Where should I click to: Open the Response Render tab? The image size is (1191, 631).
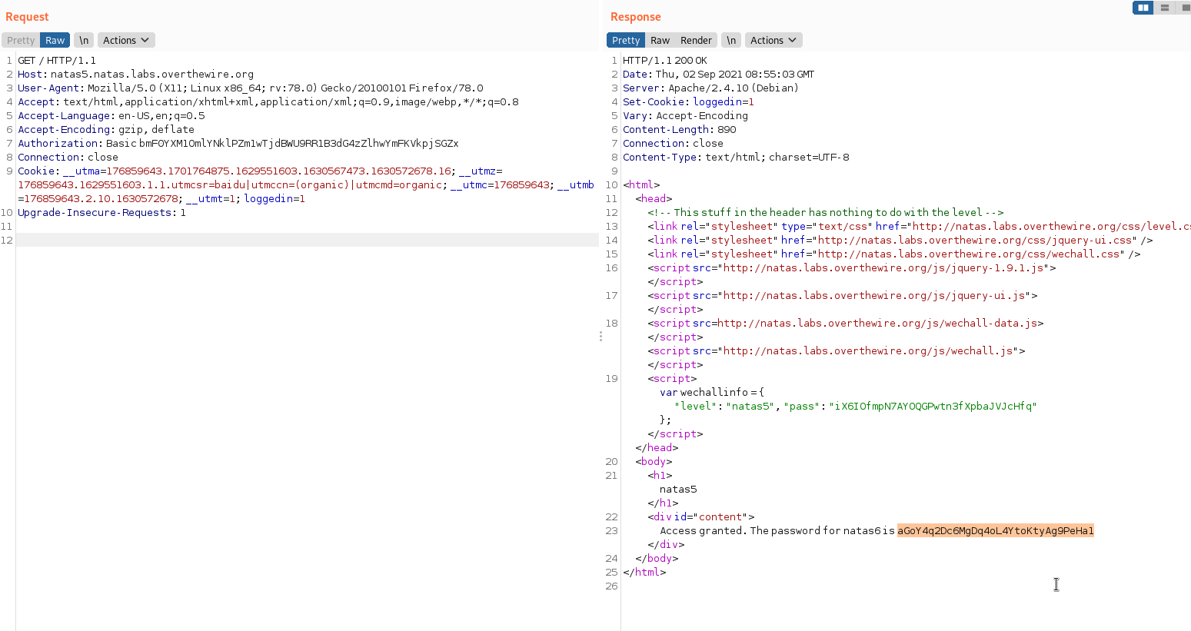point(696,40)
